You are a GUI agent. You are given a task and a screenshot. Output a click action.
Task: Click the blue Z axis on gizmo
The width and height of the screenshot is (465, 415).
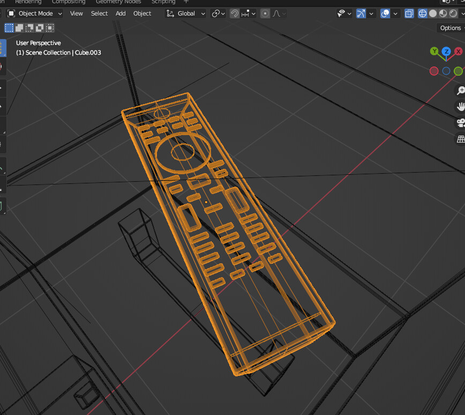tap(446, 51)
